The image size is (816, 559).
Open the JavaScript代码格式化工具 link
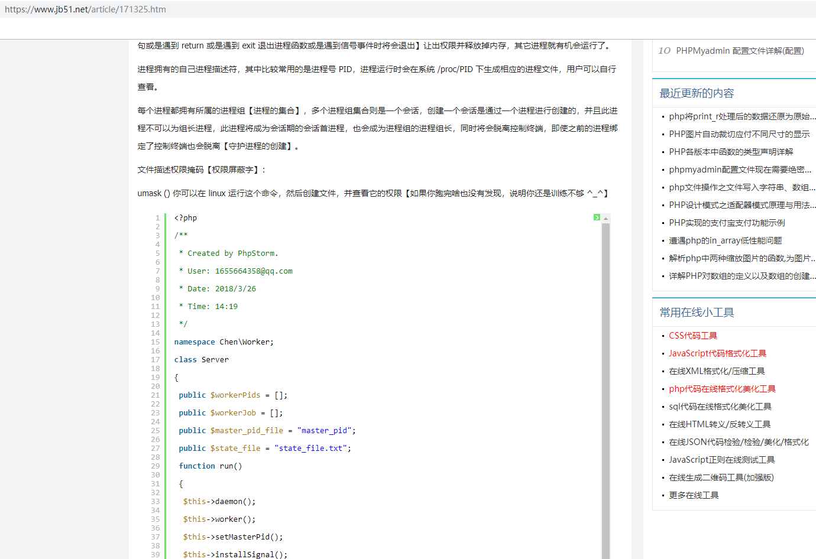pyautogui.click(x=717, y=353)
